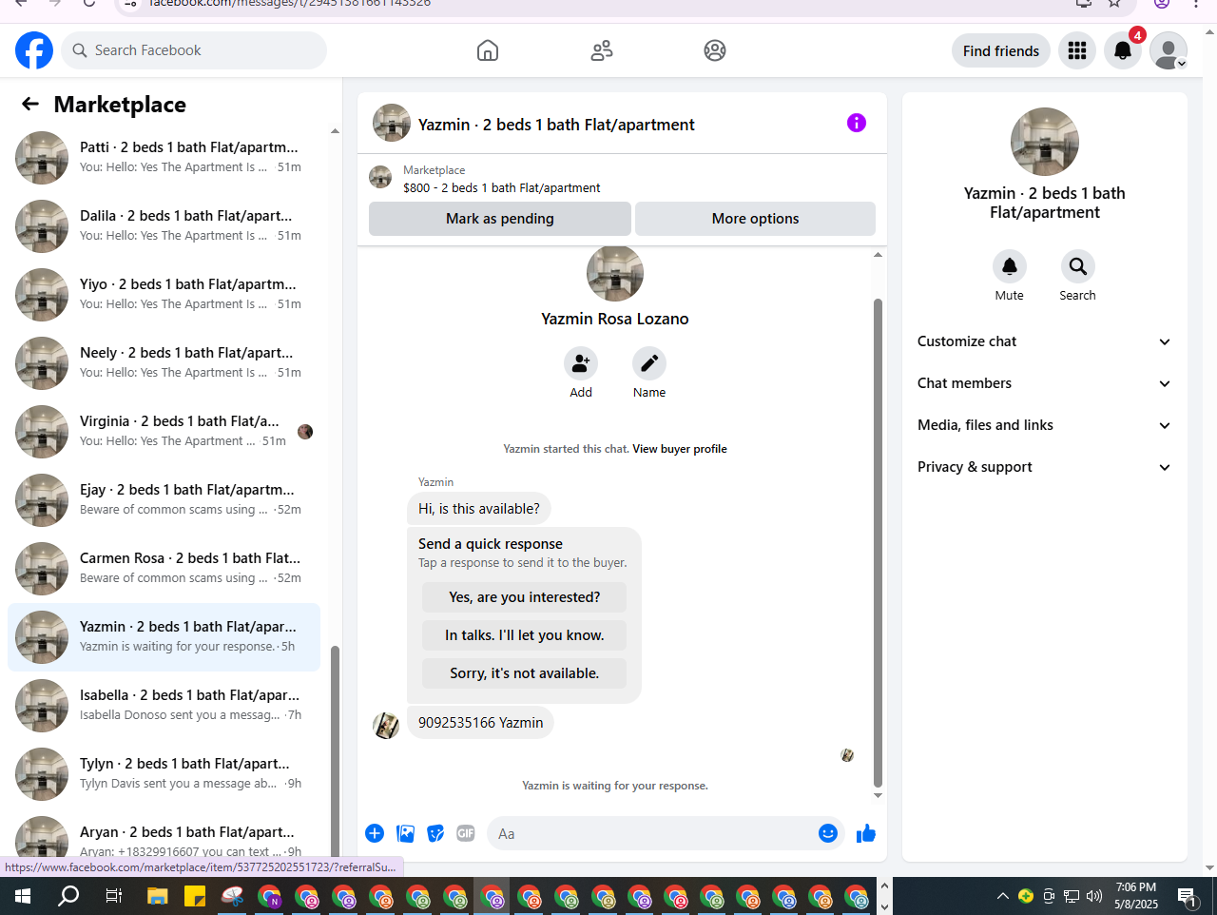Focus the Search Facebook field
This screenshot has height=915, width=1217.
click(x=194, y=50)
